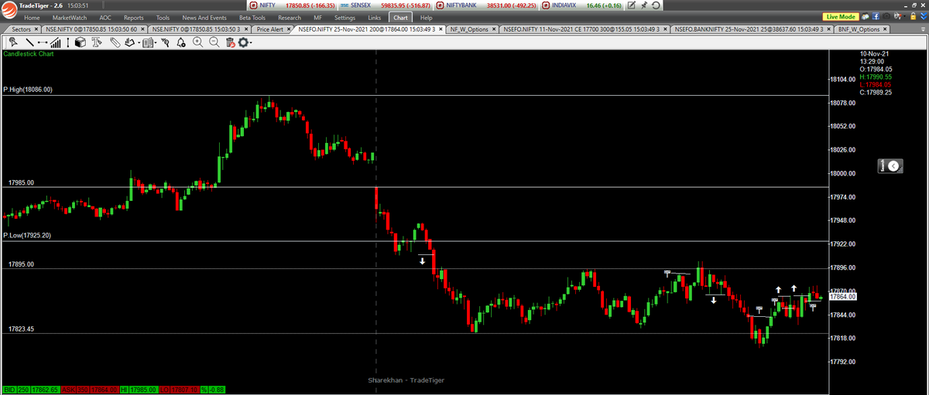Click the people/community icon near Live Mode
929x395 pixels.
coord(866,16)
